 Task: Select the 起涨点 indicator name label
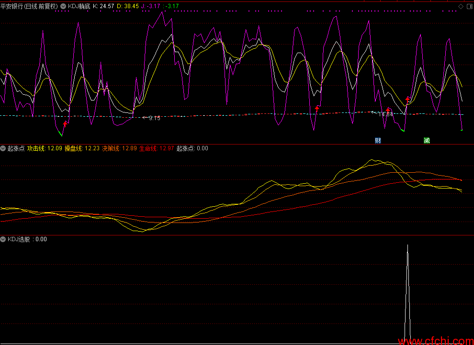(16, 148)
